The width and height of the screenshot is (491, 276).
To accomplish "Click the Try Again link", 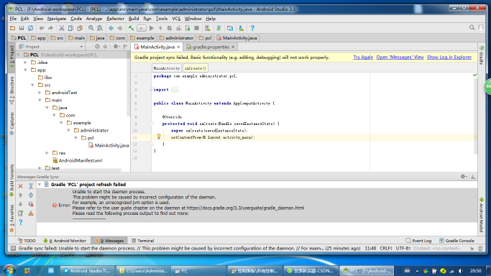I will coord(363,57).
